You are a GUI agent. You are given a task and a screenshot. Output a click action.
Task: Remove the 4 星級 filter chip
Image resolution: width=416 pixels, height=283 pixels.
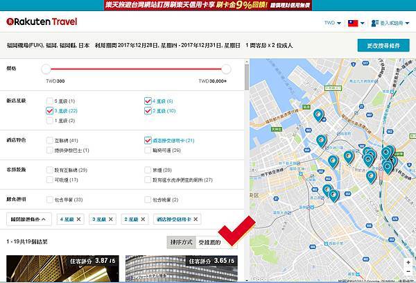[78, 219]
